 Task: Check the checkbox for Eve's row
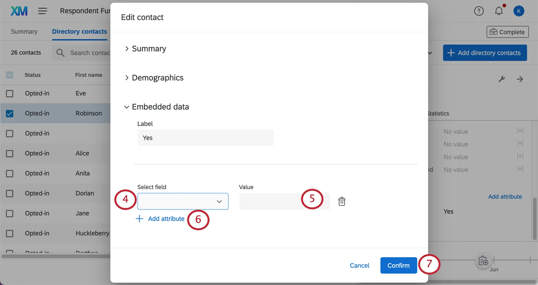pyautogui.click(x=10, y=94)
